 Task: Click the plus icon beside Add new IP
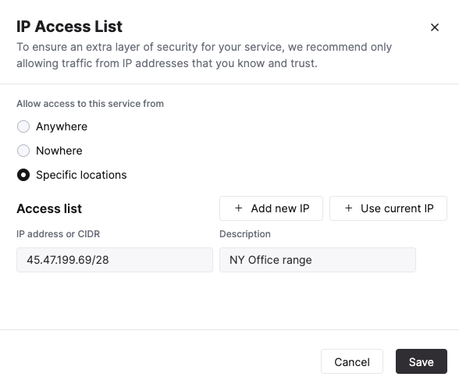239,208
